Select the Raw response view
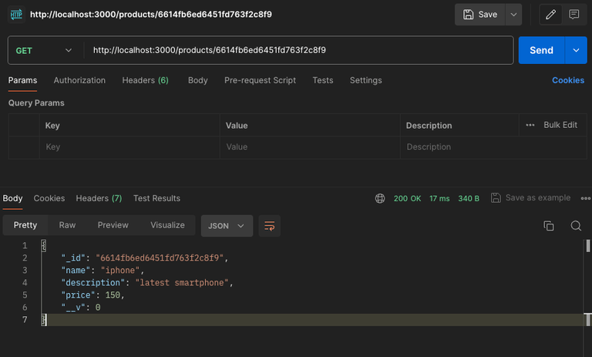 (x=67, y=225)
